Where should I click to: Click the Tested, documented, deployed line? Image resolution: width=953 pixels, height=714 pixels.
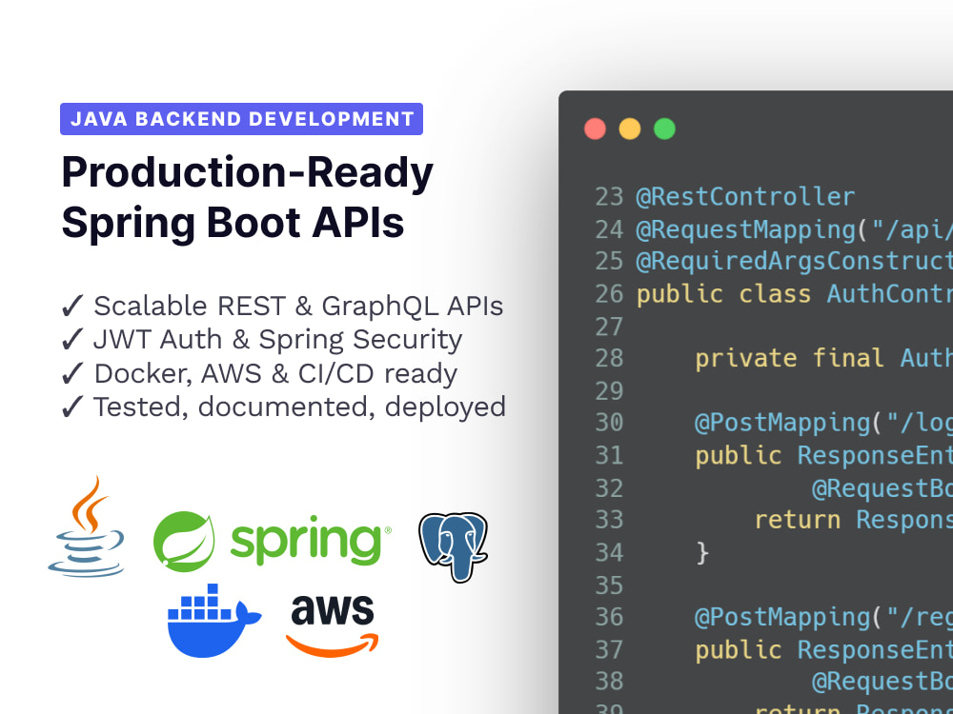pos(299,407)
